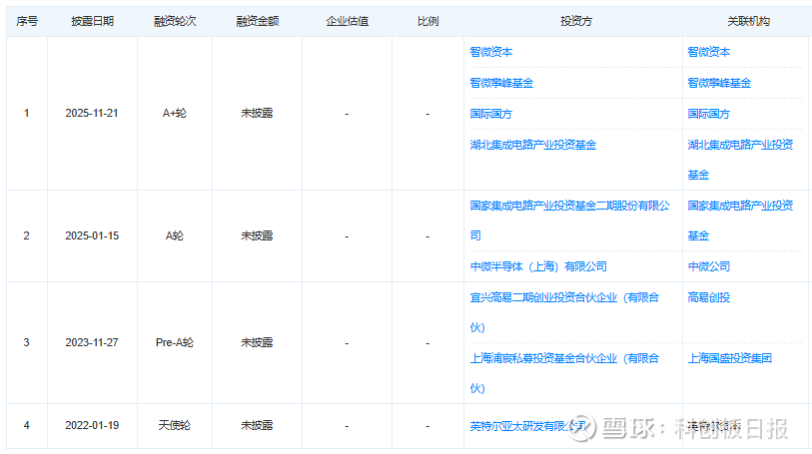Select the date 2025-11-21
This screenshot has height=454, width=812.
coord(92,113)
